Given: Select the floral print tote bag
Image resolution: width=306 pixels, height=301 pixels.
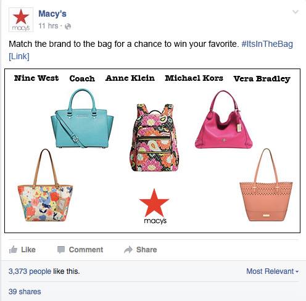Looking at the screenshot, I should (x=45, y=185).
